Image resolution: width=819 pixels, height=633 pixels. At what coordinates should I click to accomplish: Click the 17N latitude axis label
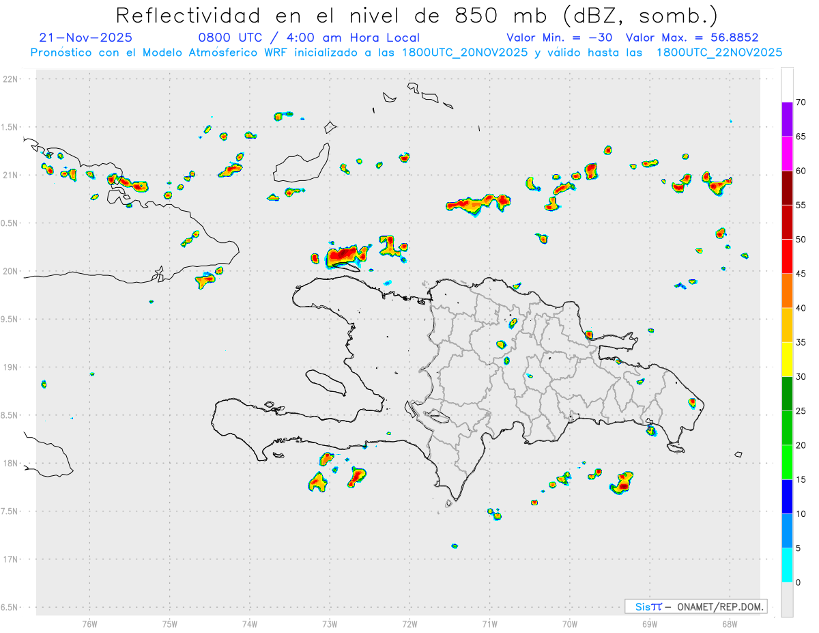click(x=12, y=559)
